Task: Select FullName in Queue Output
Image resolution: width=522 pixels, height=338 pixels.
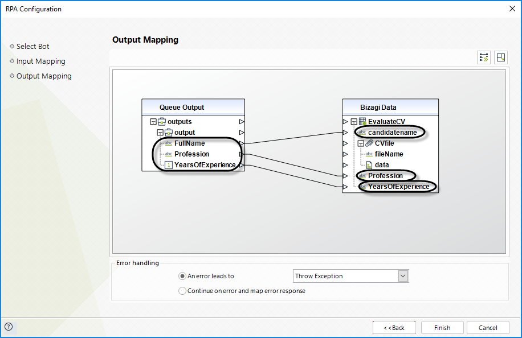Action: [189, 143]
